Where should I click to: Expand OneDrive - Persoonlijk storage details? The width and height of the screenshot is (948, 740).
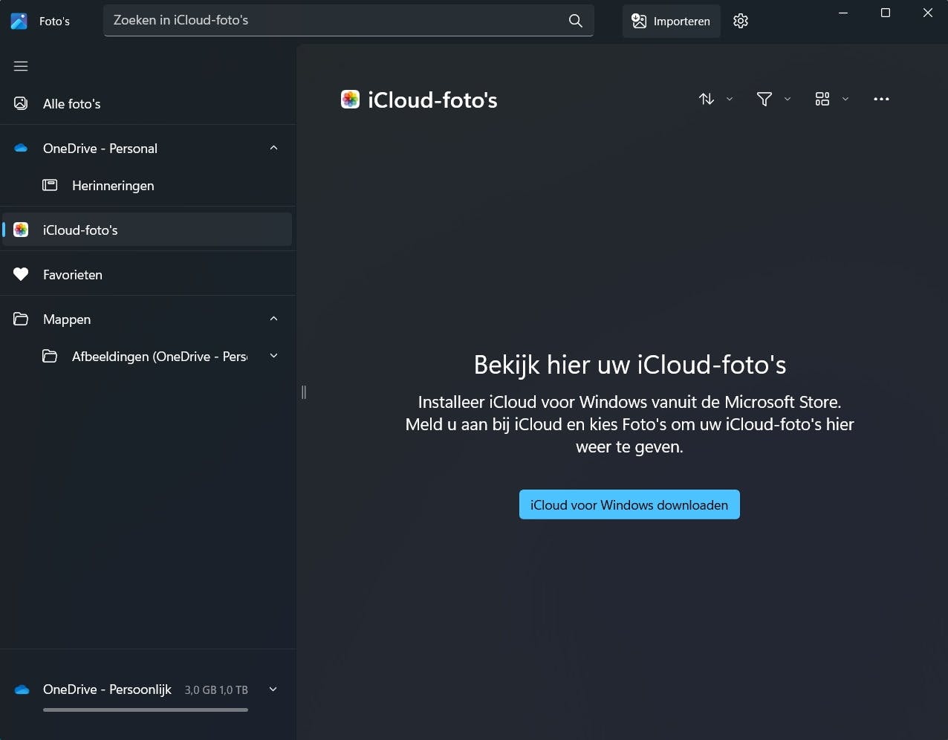click(273, 689)
